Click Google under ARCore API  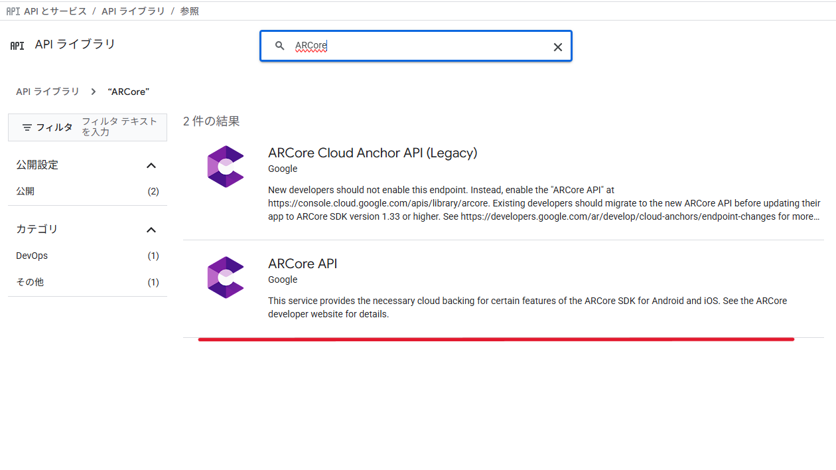click(283, 279)
